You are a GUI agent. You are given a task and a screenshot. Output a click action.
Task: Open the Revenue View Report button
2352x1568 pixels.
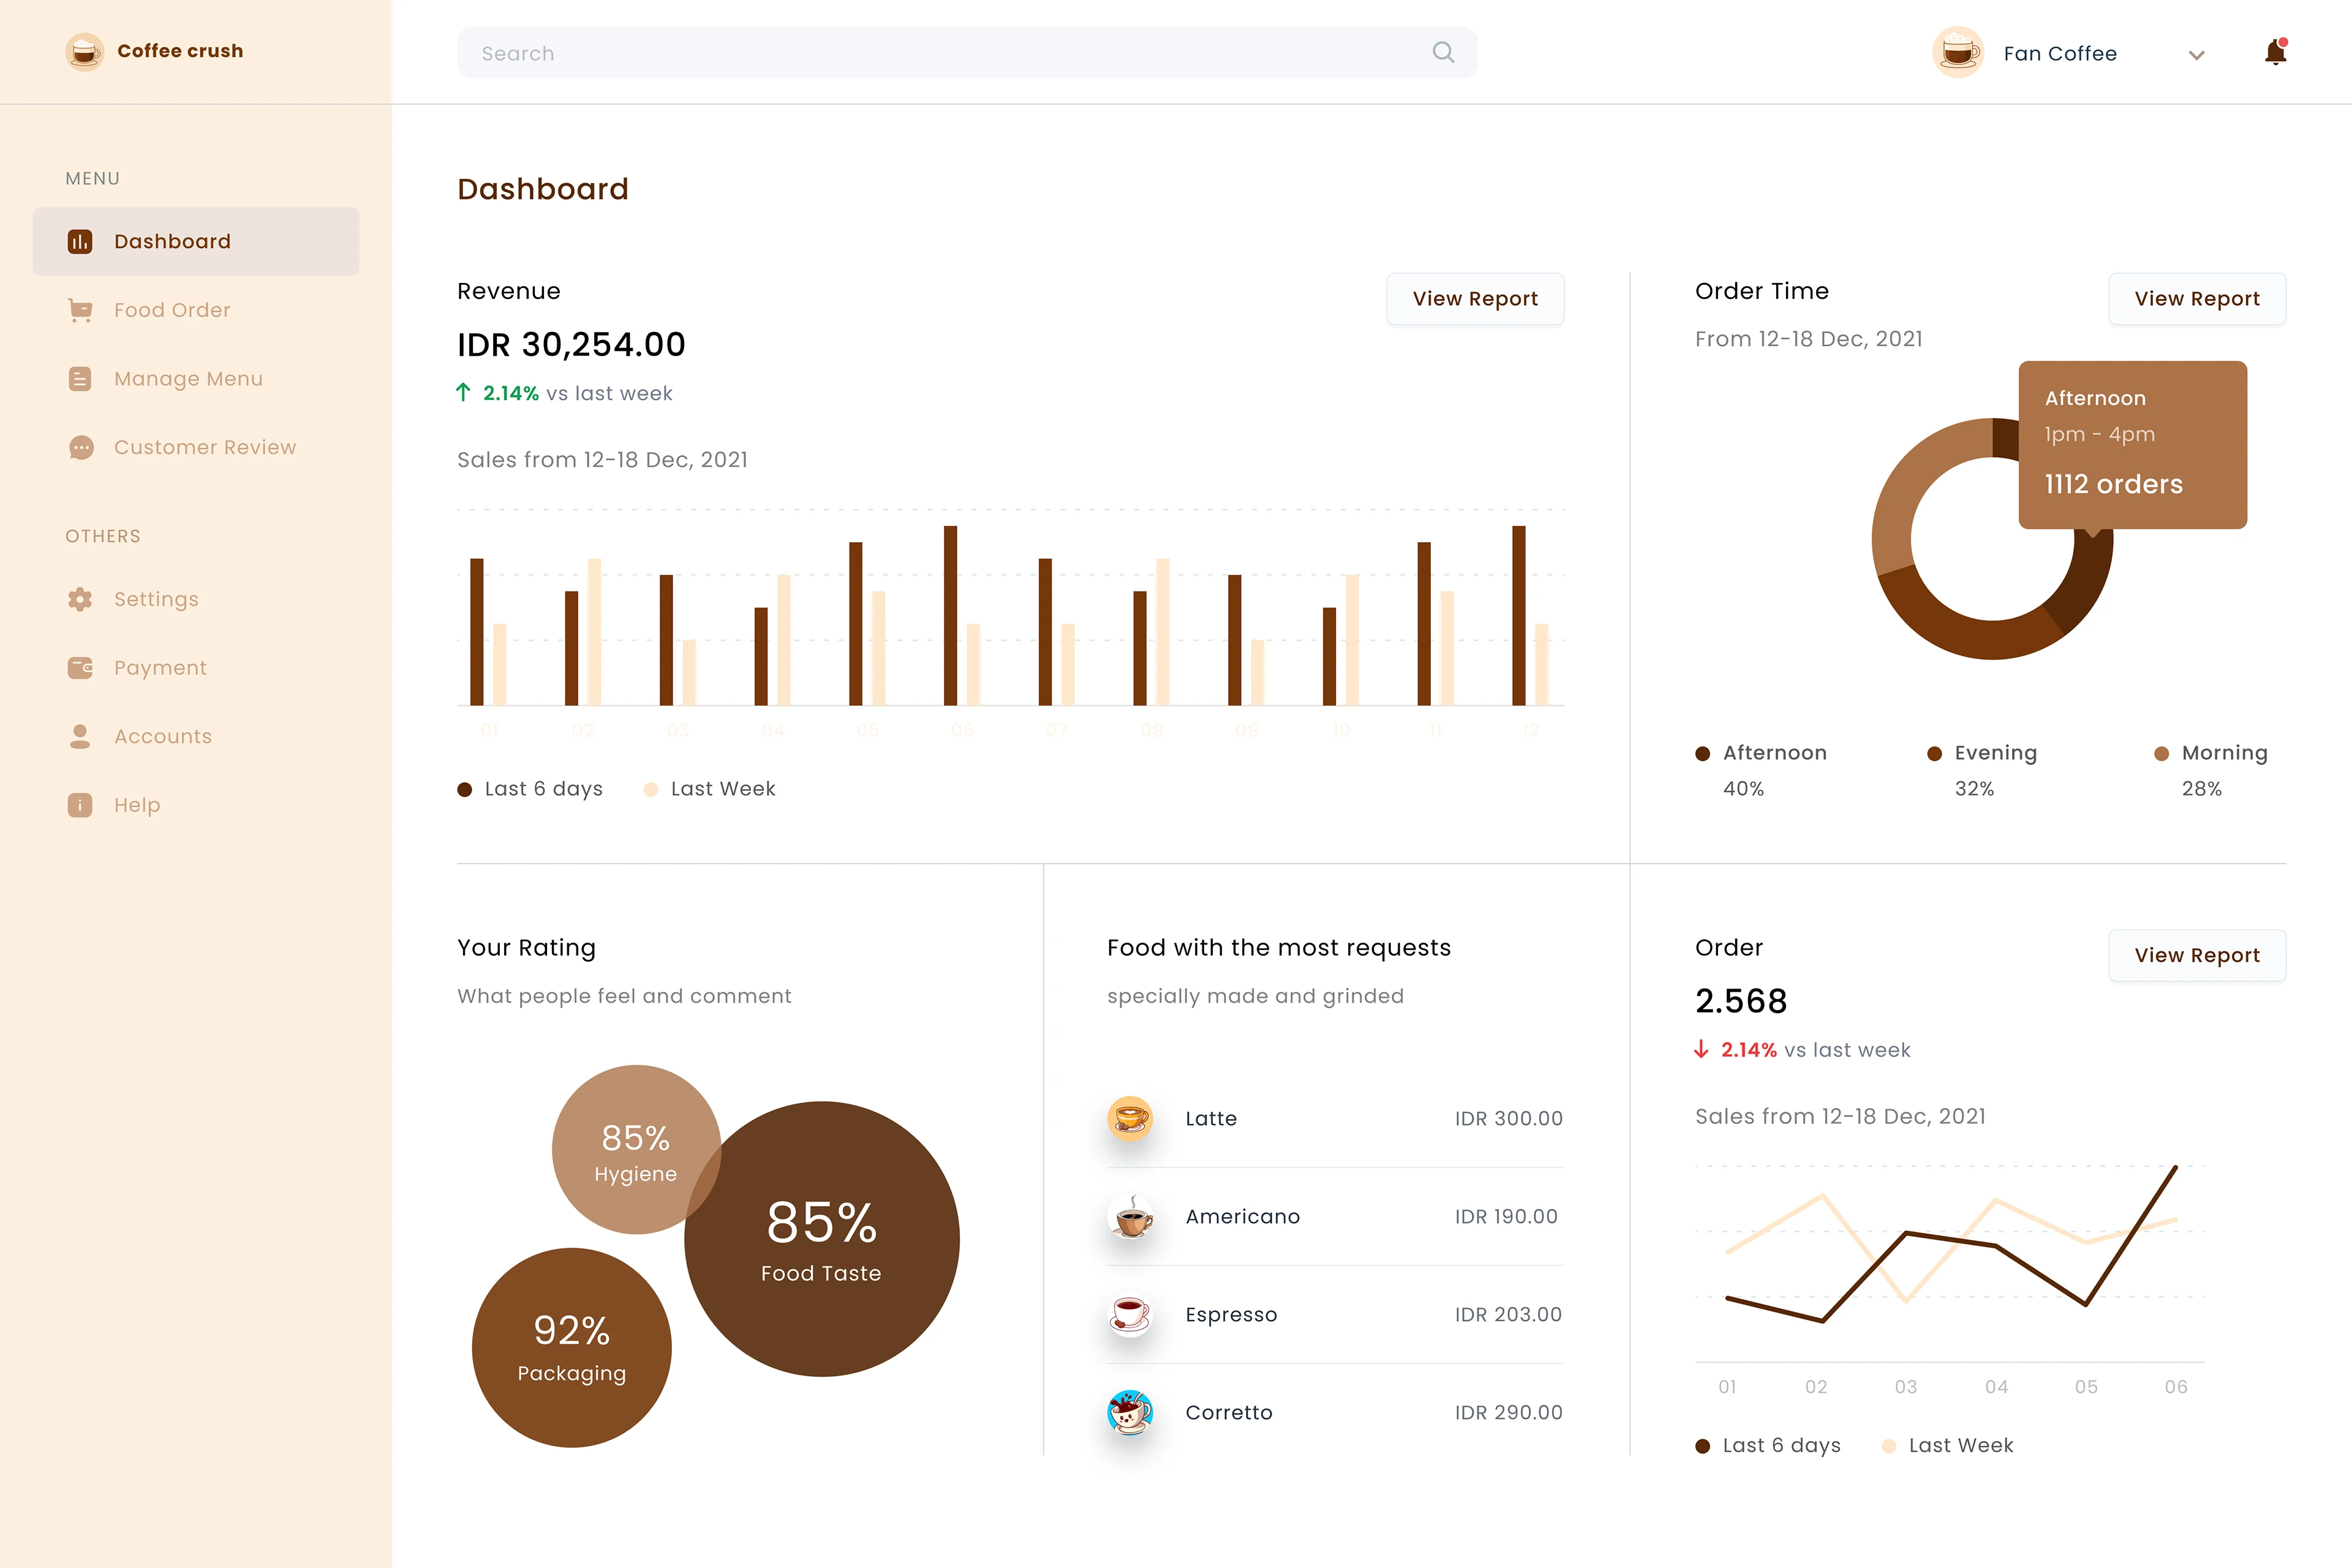tap(1475, 299)
